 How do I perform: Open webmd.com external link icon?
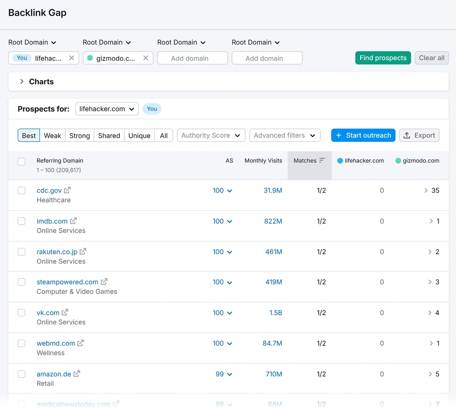click(81, 343)
